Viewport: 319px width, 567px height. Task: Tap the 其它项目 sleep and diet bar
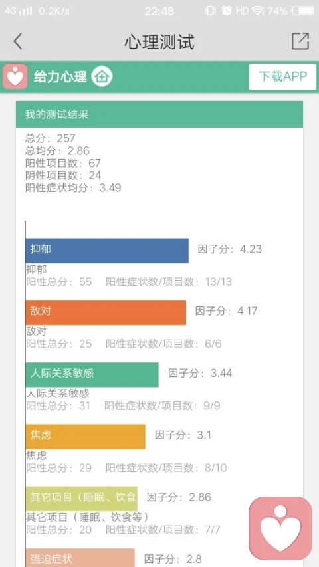click(81, 499)
